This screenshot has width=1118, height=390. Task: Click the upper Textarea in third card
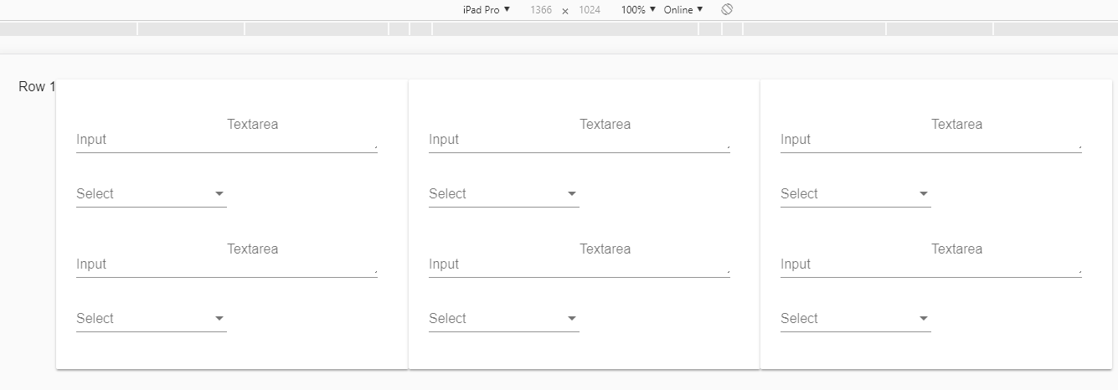point(1007,135)
